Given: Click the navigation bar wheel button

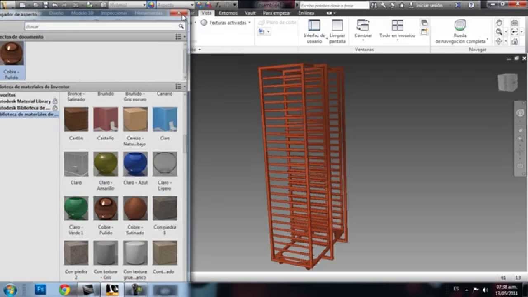Looking at the screenshot, I should tap(520, 113).
